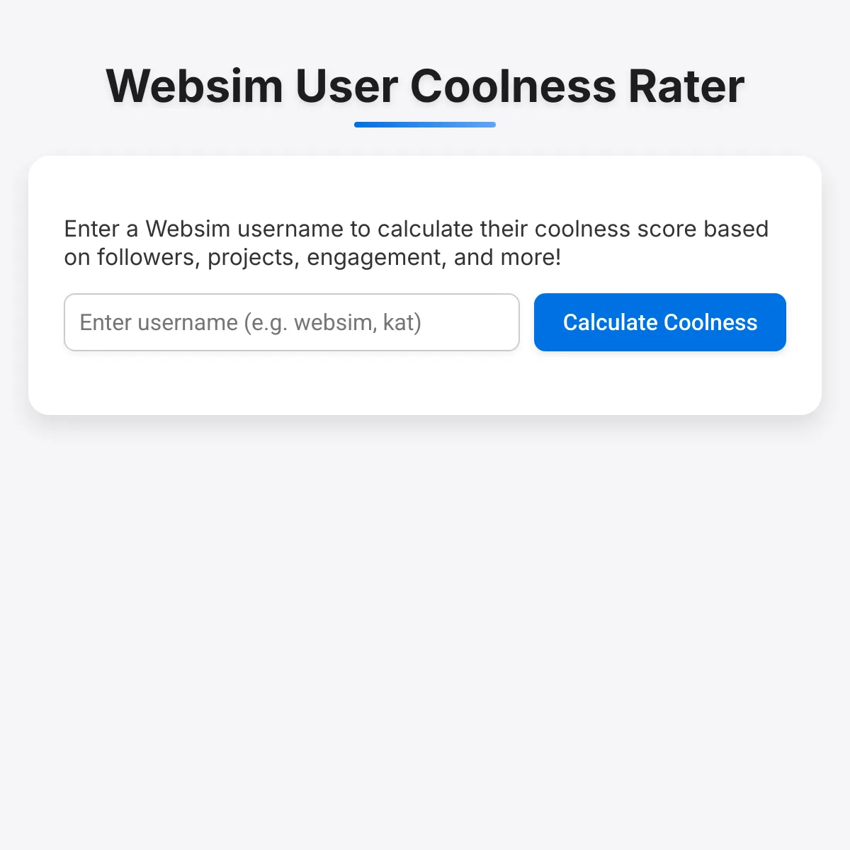Viewport: 850px width, 850px height.
Task: Click the word Websim in the heading
Action: [x=195, y=86]
